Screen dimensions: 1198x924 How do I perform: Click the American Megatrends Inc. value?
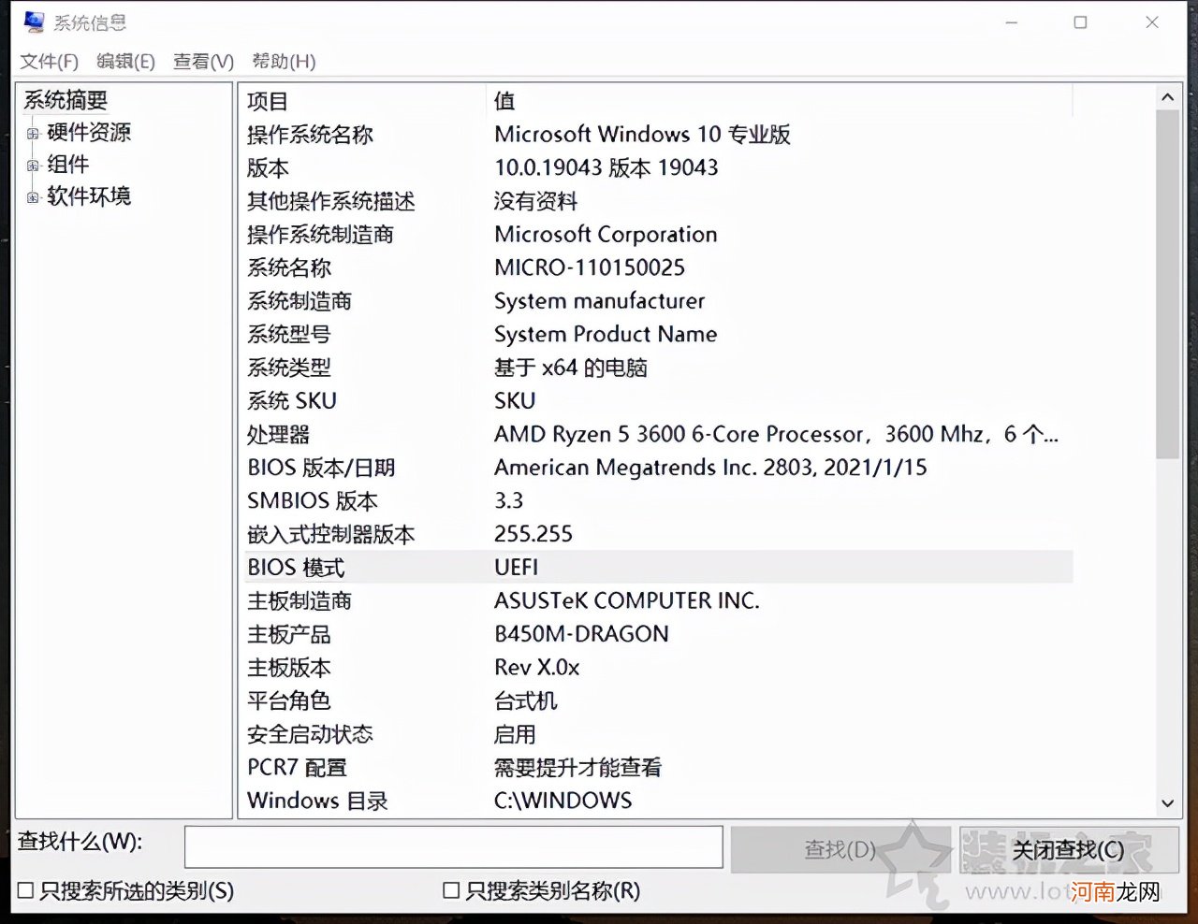tap(710, 468)
